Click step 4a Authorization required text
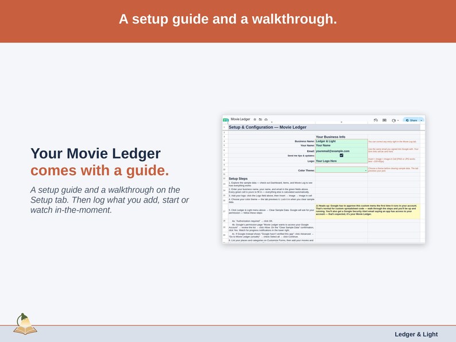The image size is (456, 342). (x=252, y=221)
